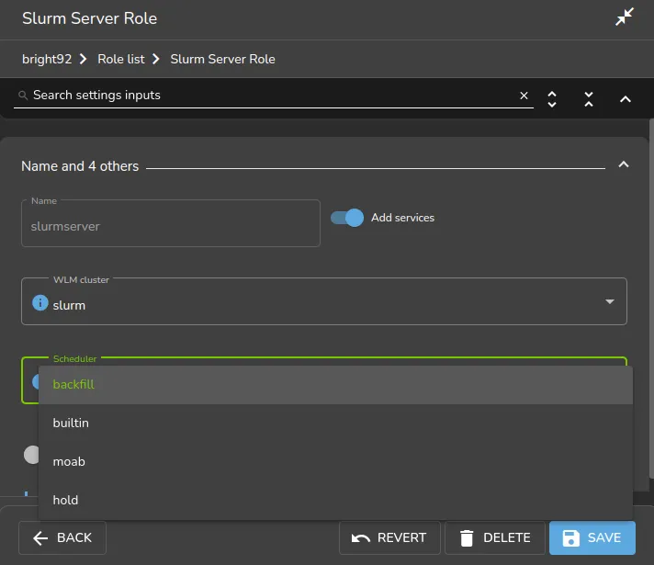Image resolution: width=654 pixels, height=565 pixels.
Task: Hide the search settings bar
Action: pos(626,99)
